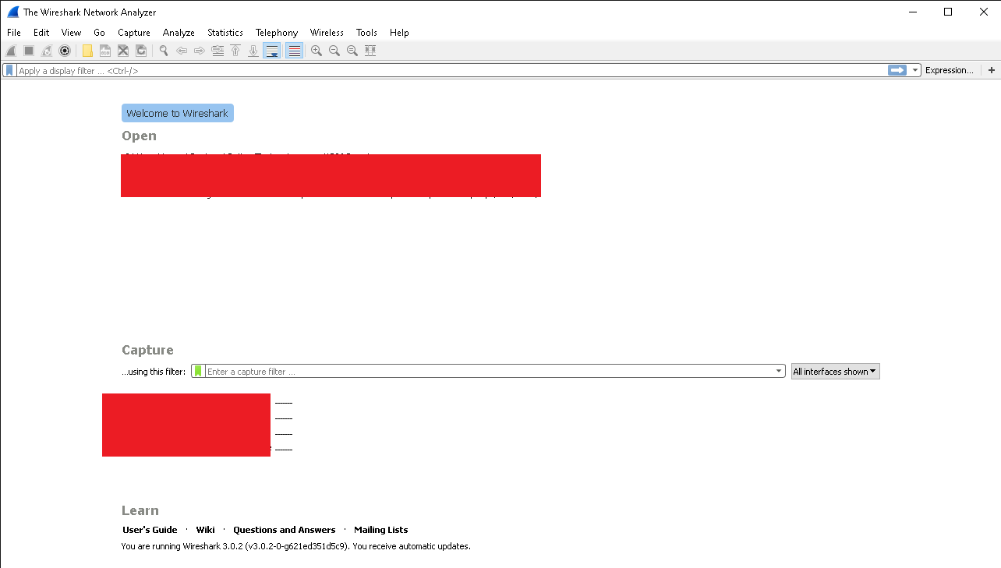Image resolution: width=1001 pixels, height=568 pixels.
Task: Open the User's Guide link
Action: [x=150, y=530]
